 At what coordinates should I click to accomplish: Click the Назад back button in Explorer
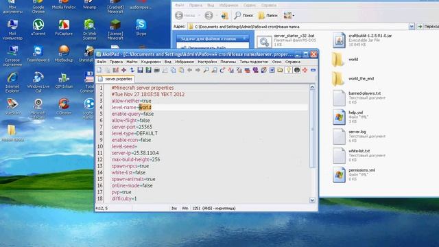pyautogui.click(x=185, y=15)
